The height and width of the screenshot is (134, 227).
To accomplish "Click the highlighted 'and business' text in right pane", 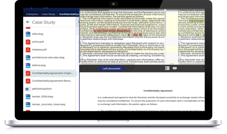I will tap(196, 20).
